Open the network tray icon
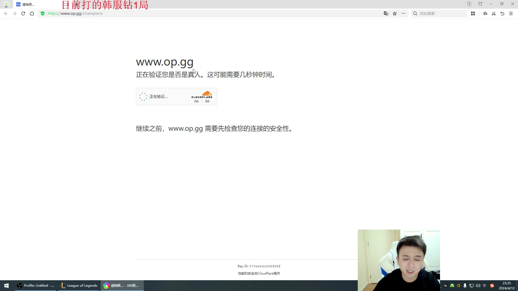This screenshot has height=291, width=518. (471, 286)
